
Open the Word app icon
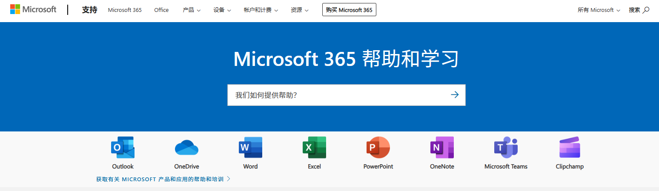pos(250,147)
